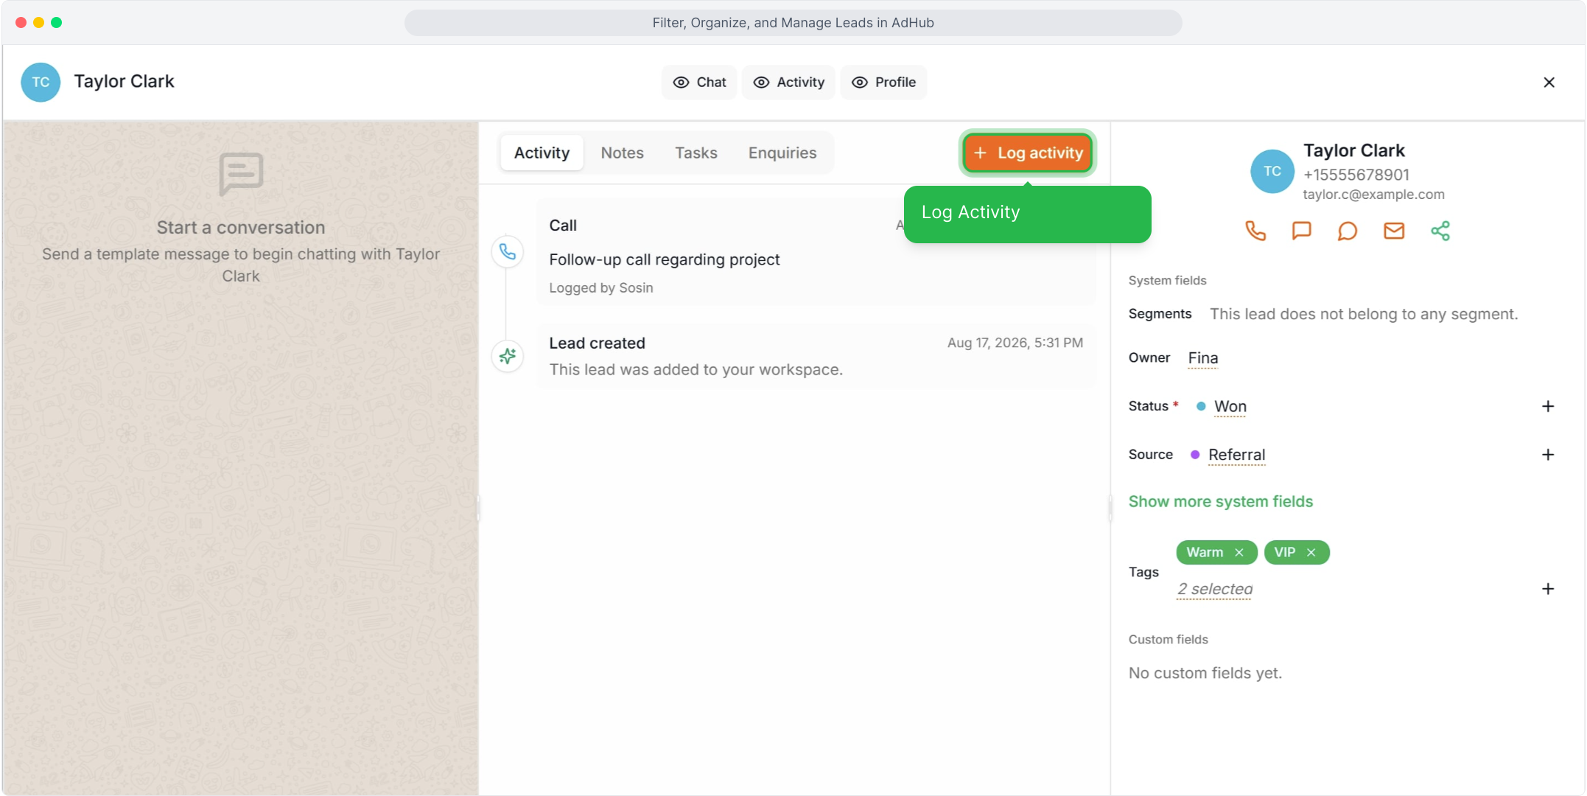Click the yellow minimize window button
Screen dimensions: 1587x796
pos(38,23)
